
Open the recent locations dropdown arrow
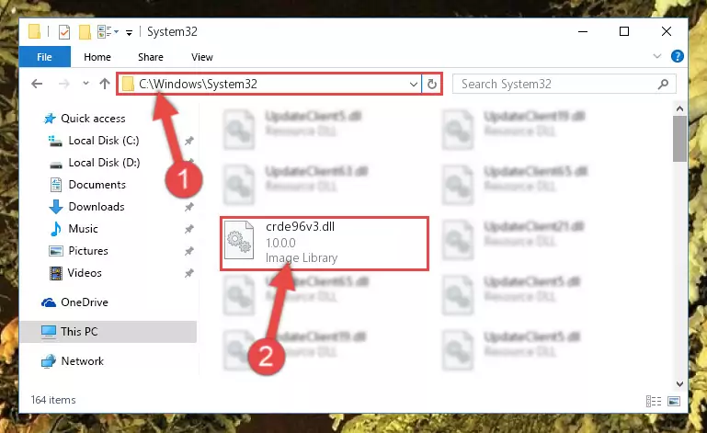coord(86,84)
